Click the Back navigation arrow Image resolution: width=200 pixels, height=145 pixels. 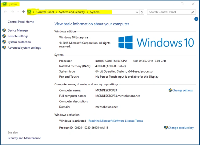pyautogui.click(x=5, y=12)
